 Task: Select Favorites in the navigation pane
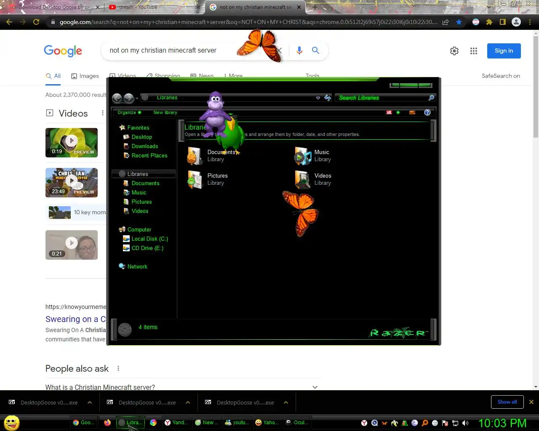pos(138,128)
